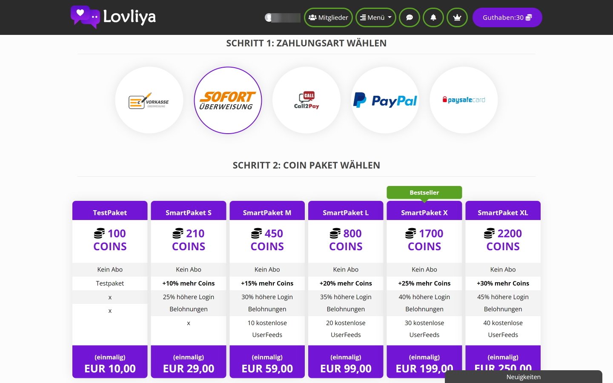Open the notifications bell icon
Screen dimensions: 613x383
[433, 17]
